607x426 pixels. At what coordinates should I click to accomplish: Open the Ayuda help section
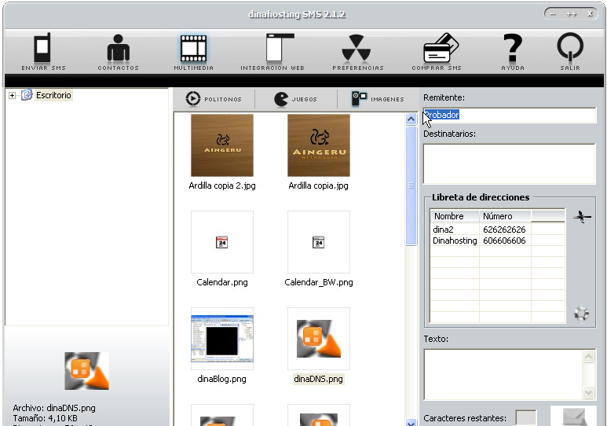coord(513,52)
